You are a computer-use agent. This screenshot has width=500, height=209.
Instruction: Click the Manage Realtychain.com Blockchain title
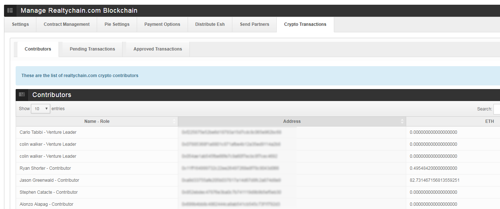79,11
